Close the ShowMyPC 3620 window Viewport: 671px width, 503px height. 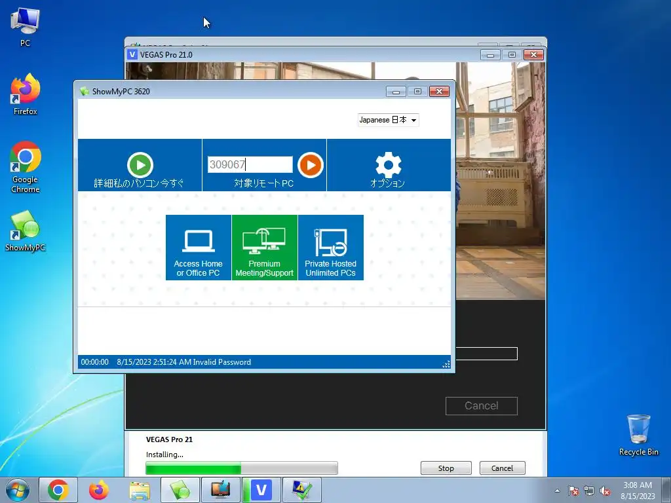pos(439,91)
